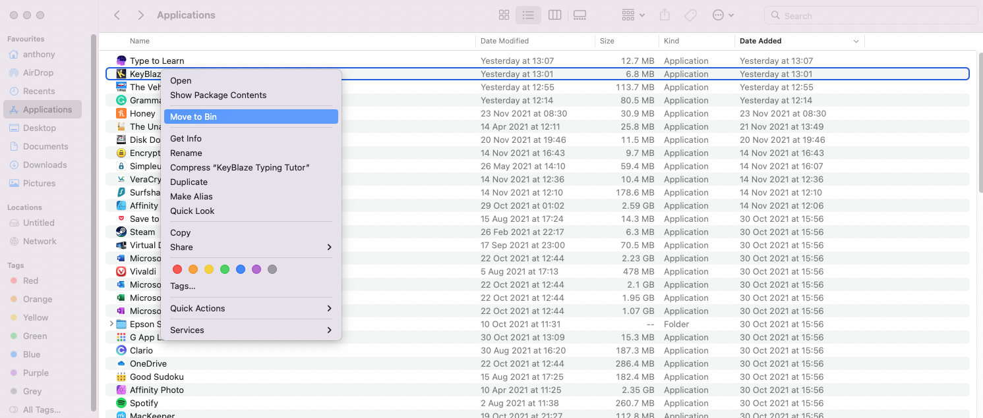
Task: Select the Untitled disk location
Action: click(x=38, y=223)
